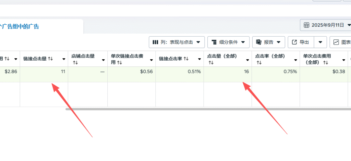Sort by 点击量（全部） using its sort arrows
The width and height of the screenshot is (351, 161).
click(211, 63)
